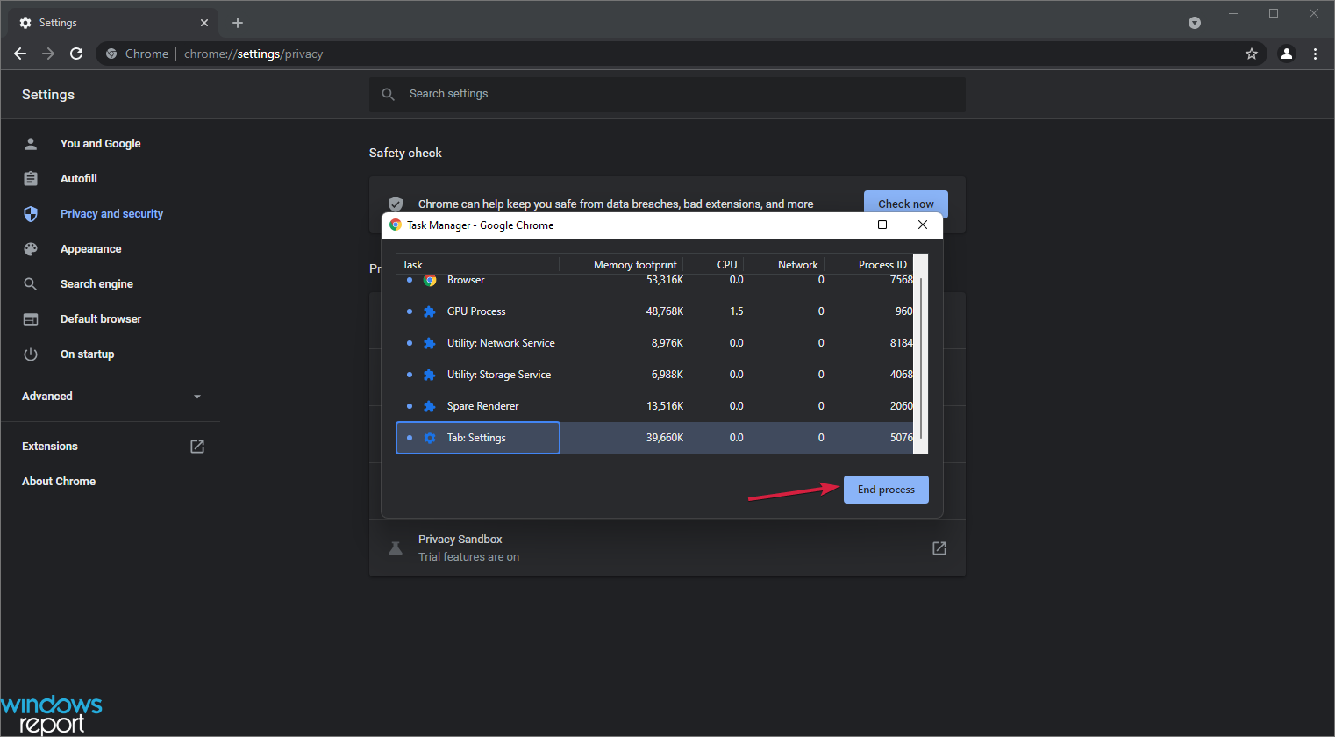The image size is (1335, 737).
Task: Click the browser forward arrow
Action: pos(48,54)
